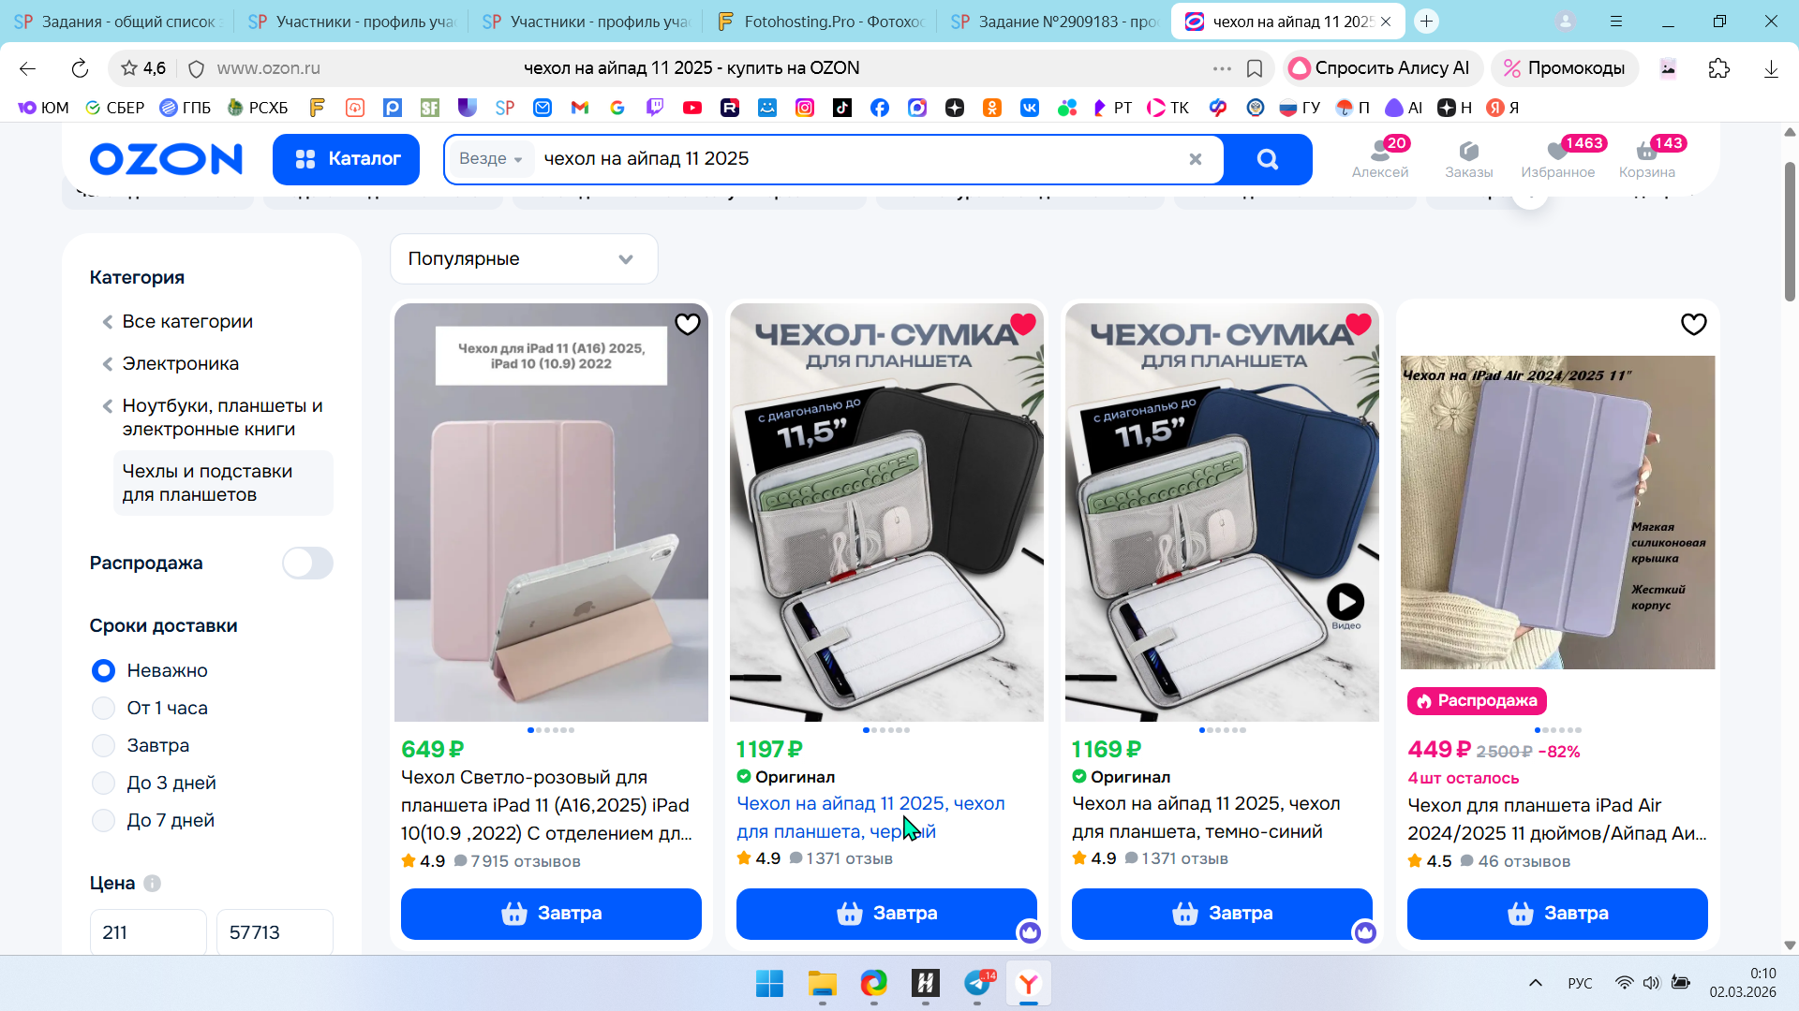This screenshot has height=1011, width=1799.
Task: Clear the Ozon search field with X
Action: click(1195, 159)
